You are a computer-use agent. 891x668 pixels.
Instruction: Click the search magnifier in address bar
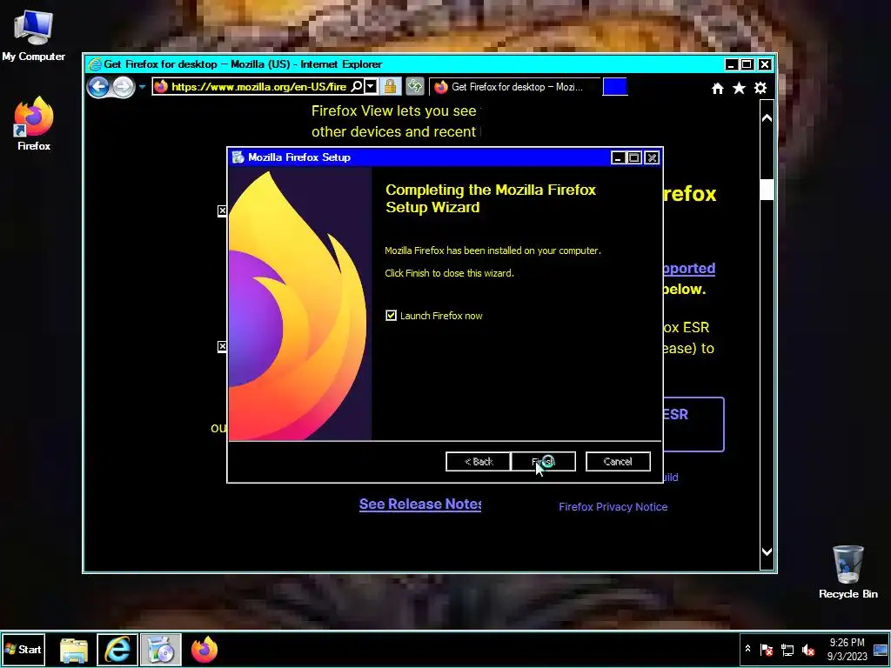pyautogui.click(x=356, y=87)
